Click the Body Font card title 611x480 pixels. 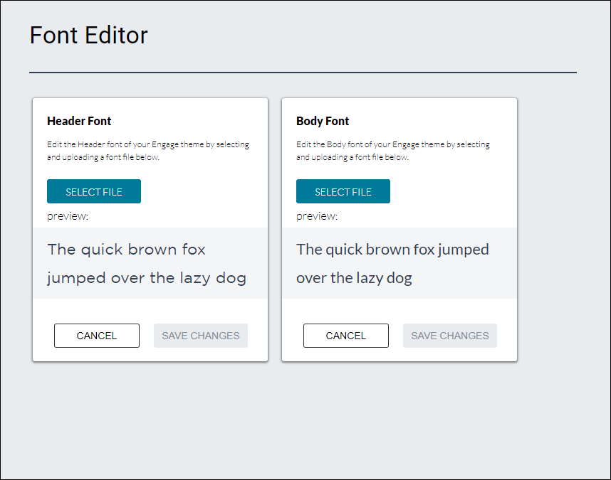(320, 121)
